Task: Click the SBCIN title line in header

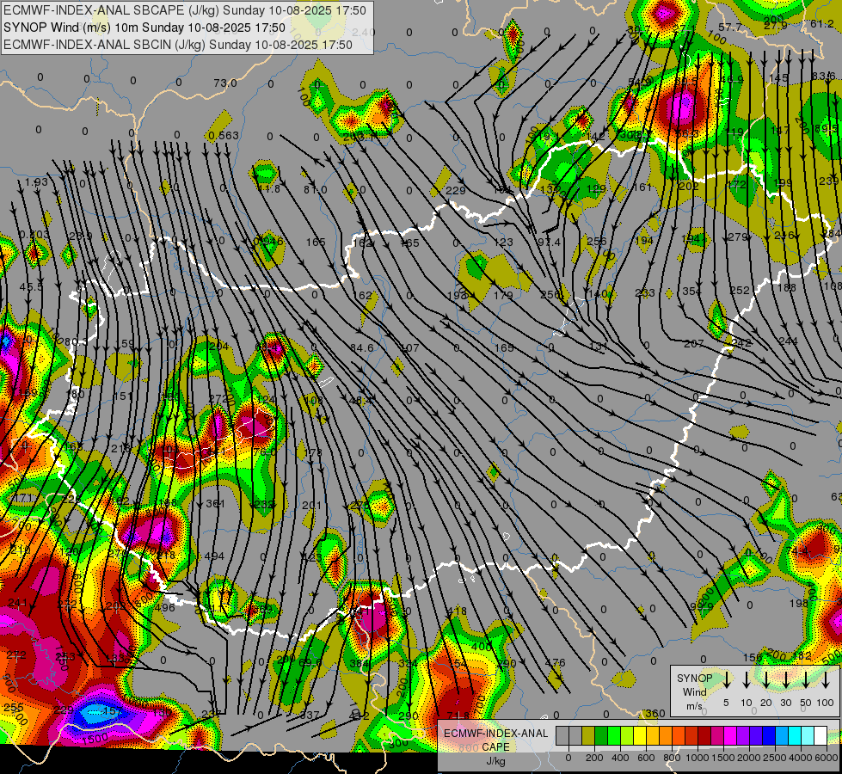Action: click(178, 45)
